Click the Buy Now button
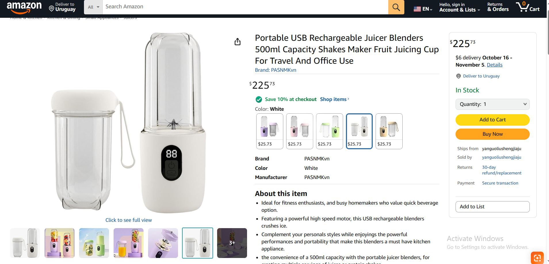Image resolution: width=549 pixels, height=264 pixels. [x=492, y=134]
